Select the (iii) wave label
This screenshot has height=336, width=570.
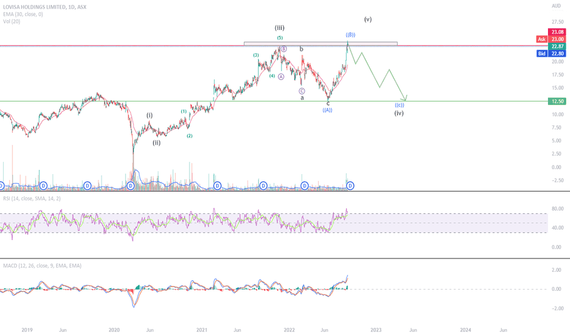(279, 27)
